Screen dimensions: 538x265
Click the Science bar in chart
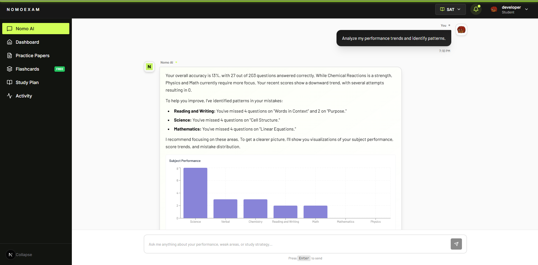point(195,193)
